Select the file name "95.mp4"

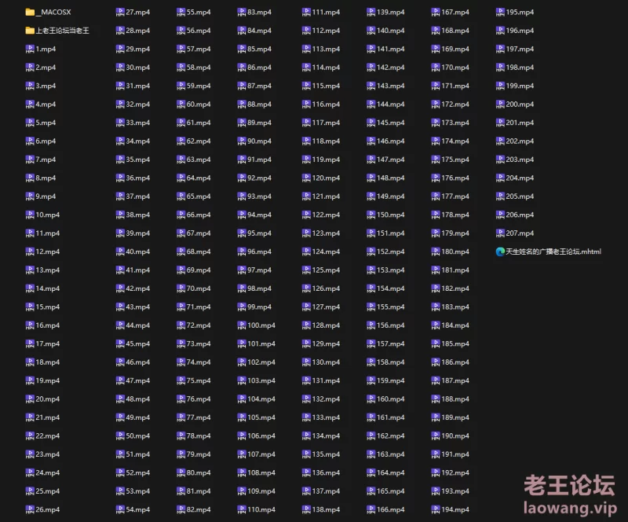click(x=259, y=233)
